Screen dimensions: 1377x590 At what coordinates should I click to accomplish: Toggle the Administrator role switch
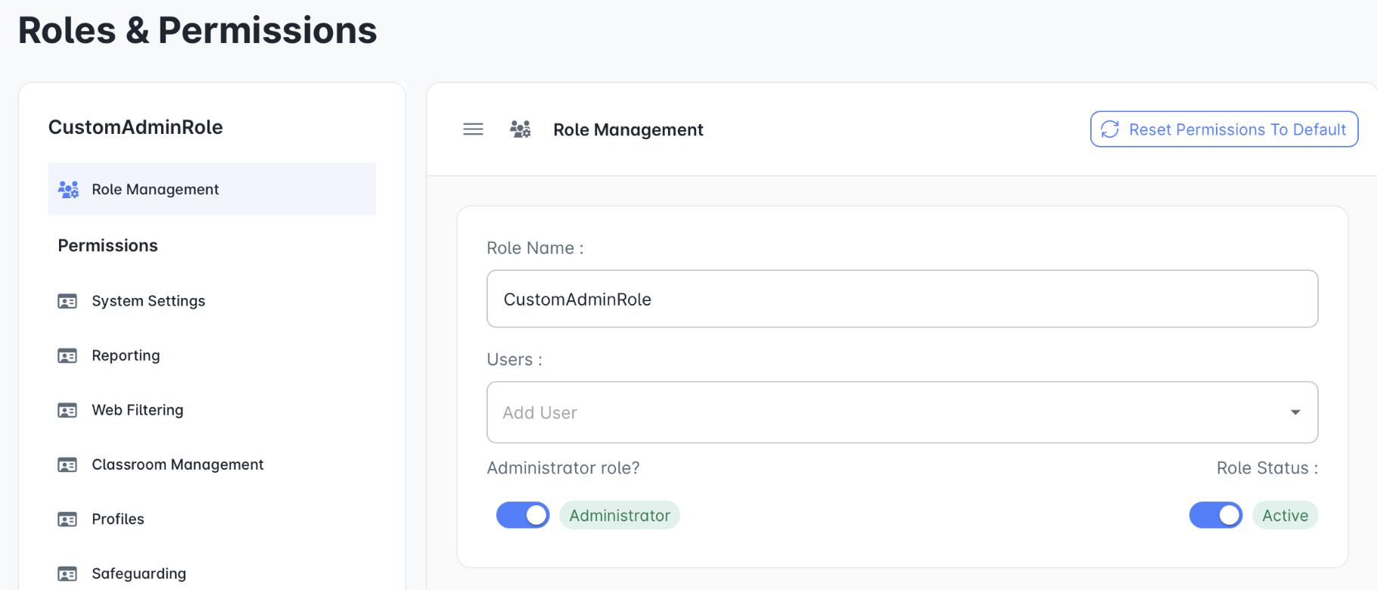coord(523,515)
